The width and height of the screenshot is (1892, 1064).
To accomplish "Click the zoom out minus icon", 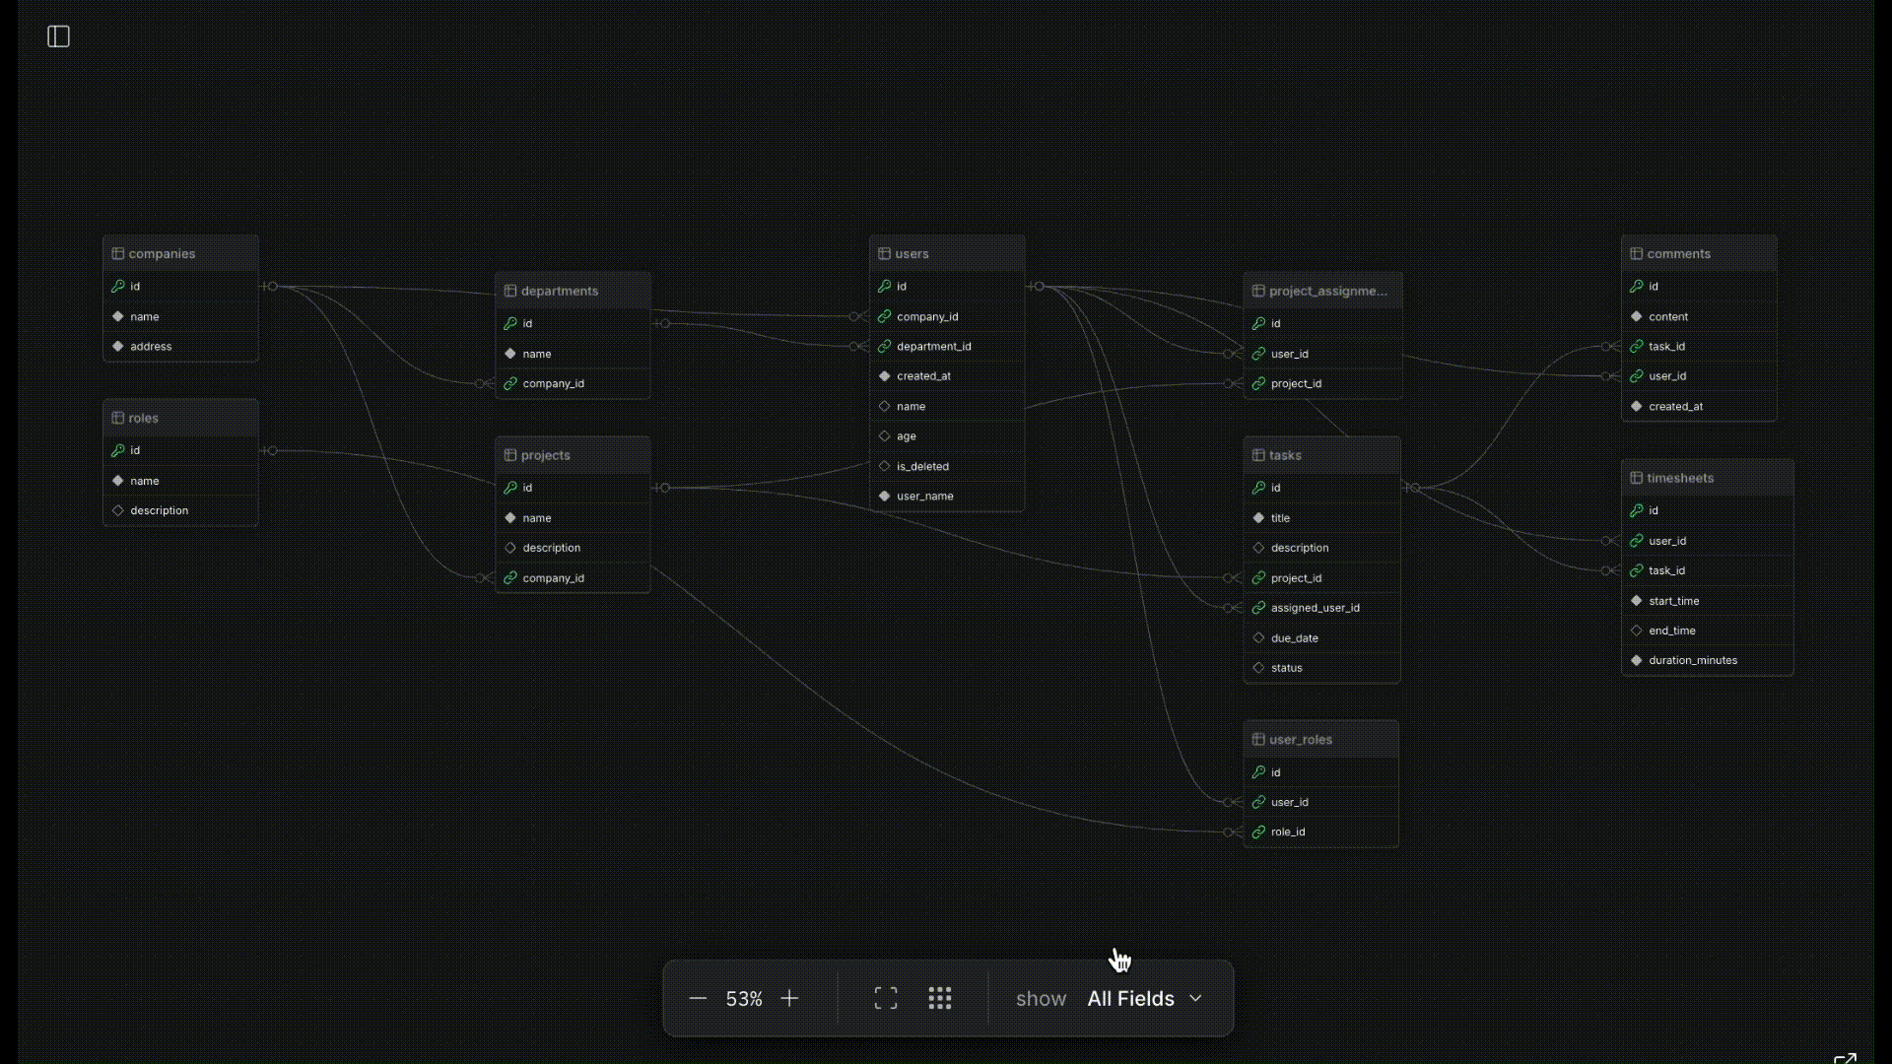I will (x=698, y=998).
